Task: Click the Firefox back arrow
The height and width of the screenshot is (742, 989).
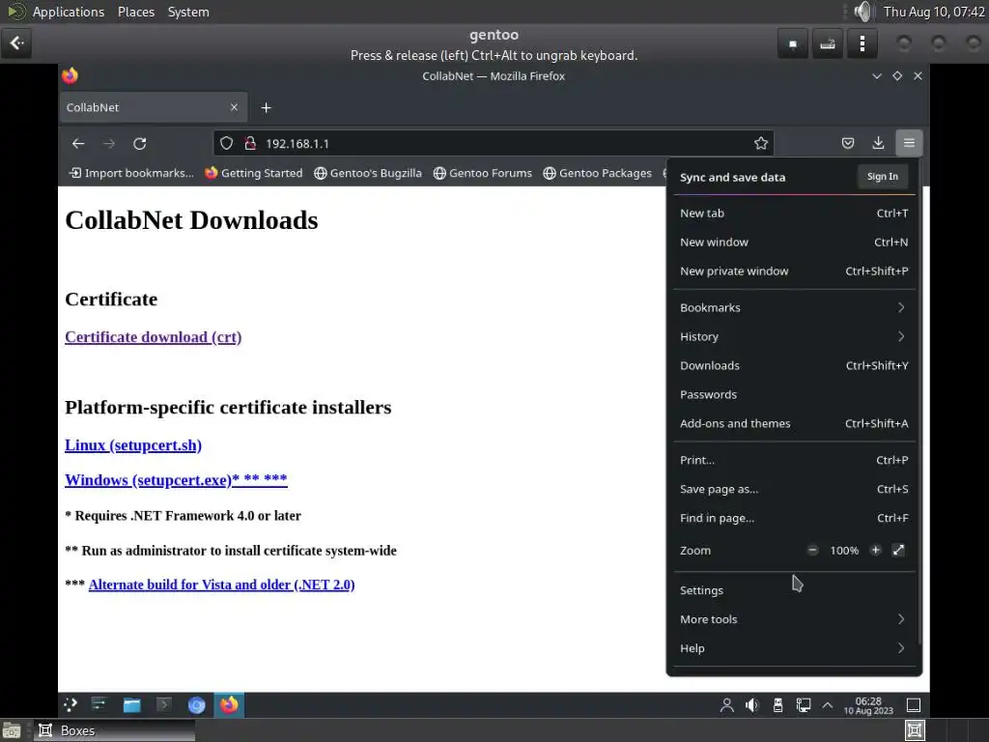Action: [78, 144]
